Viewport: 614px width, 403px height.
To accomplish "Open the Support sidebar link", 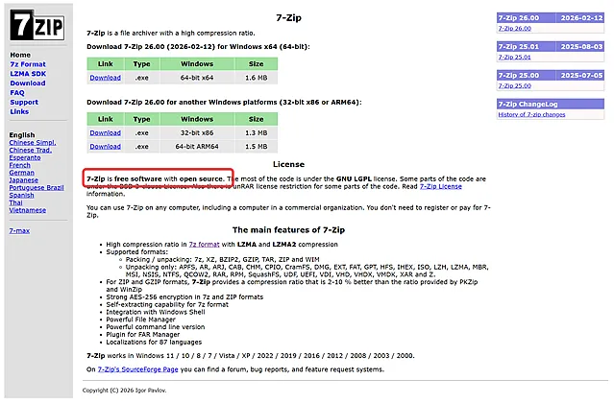I will (x=24, y=102).
